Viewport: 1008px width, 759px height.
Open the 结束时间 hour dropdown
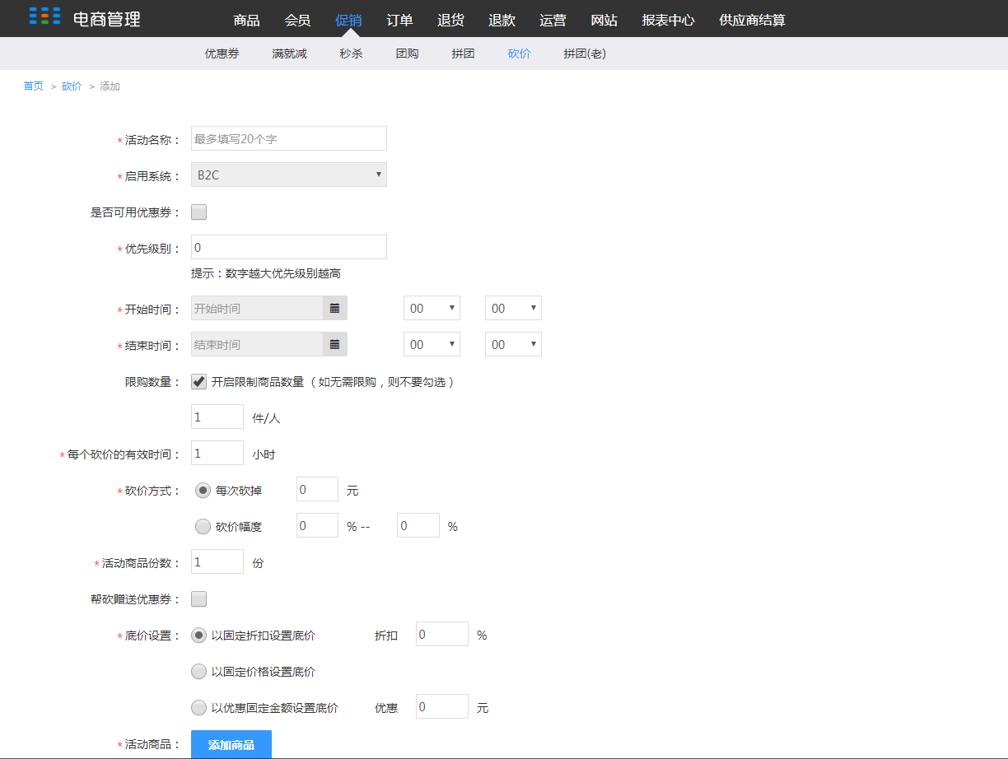(x=432, y=345)
